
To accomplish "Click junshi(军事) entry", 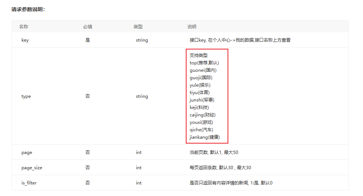I will 202,100.
